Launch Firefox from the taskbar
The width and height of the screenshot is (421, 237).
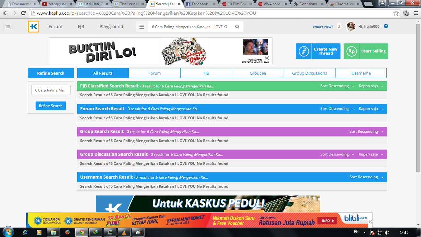67,232
